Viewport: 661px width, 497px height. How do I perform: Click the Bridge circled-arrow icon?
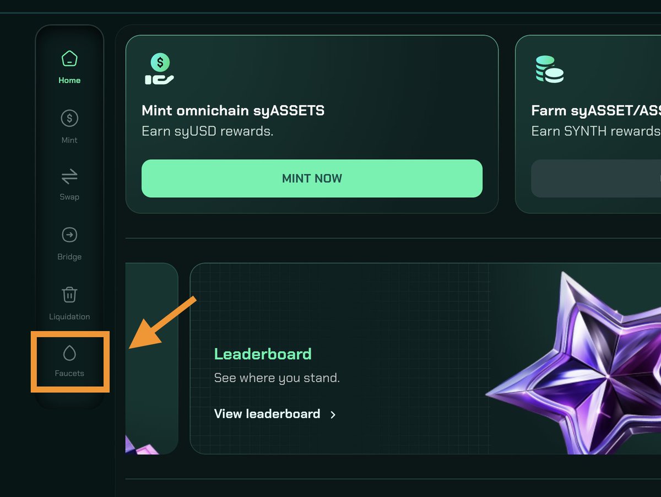pos(69,235)
